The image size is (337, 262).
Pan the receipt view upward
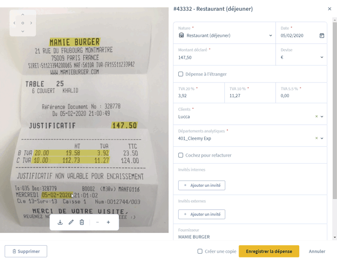22,15
